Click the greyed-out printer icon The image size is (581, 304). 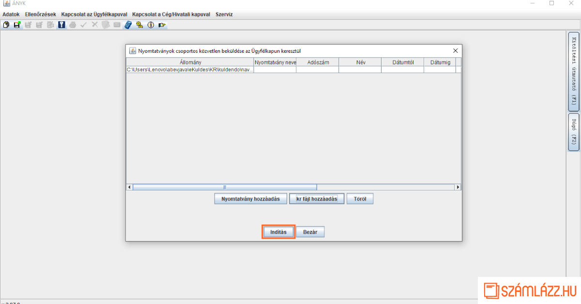[73, 25]
